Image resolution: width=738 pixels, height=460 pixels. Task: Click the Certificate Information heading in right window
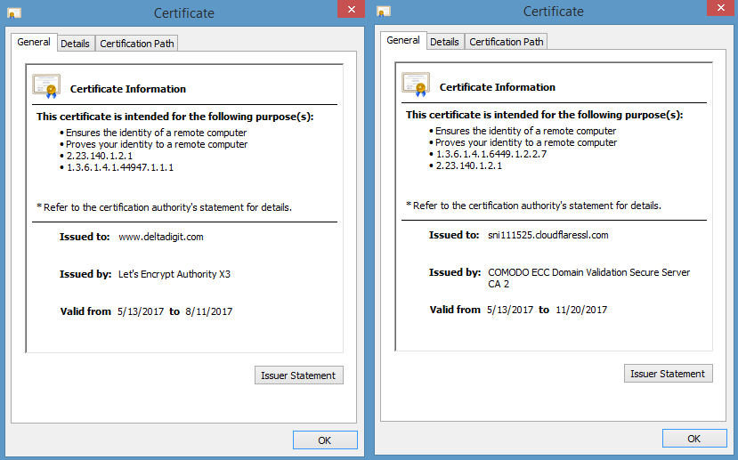[498, 87]
